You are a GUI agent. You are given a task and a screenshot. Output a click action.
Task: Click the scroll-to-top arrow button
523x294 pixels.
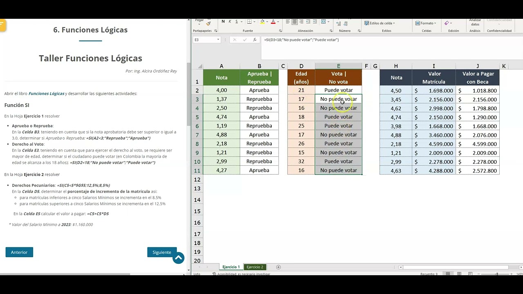[x=178, y=258]
